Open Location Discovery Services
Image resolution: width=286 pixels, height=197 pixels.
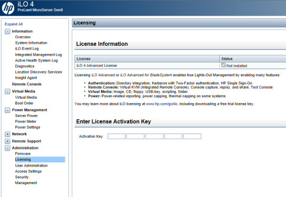[39, 72]
